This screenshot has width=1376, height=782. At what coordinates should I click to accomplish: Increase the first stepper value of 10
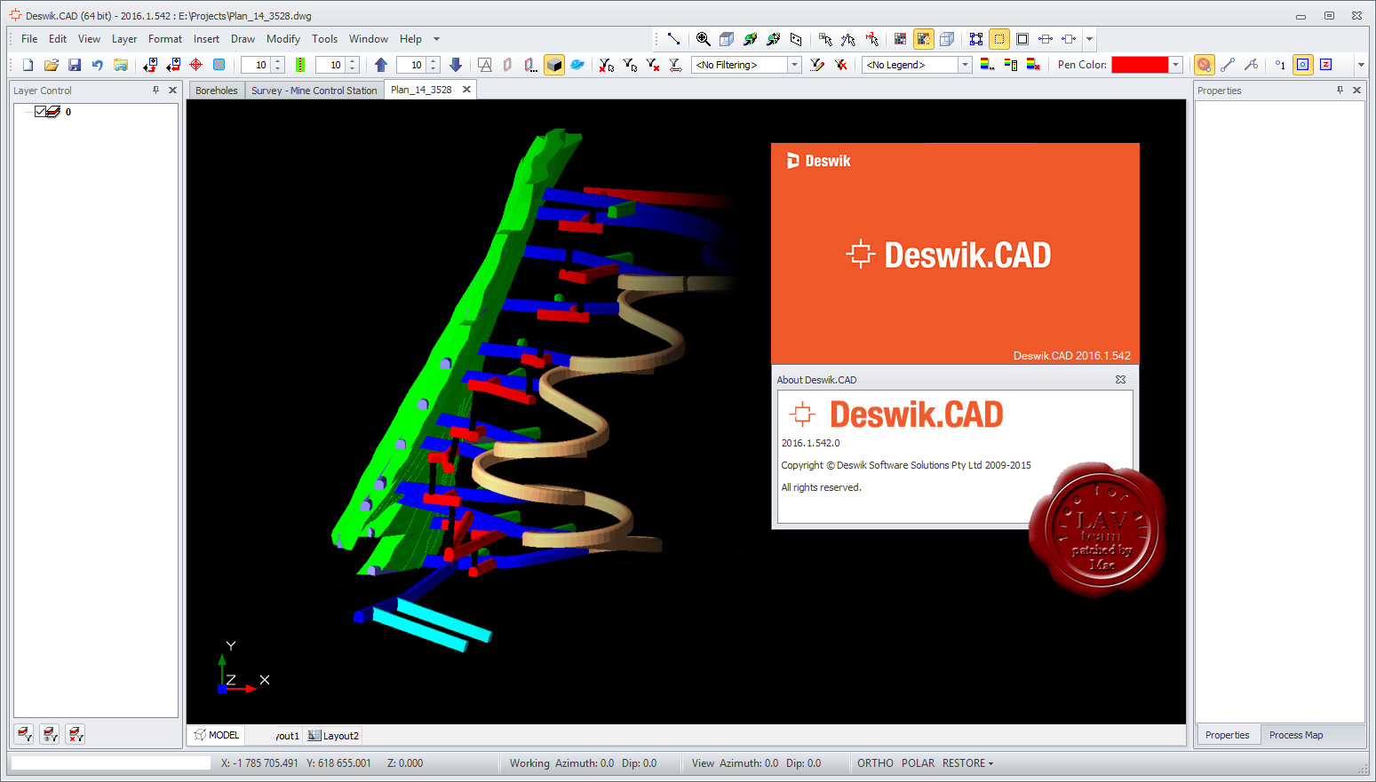tap(278, 61)
